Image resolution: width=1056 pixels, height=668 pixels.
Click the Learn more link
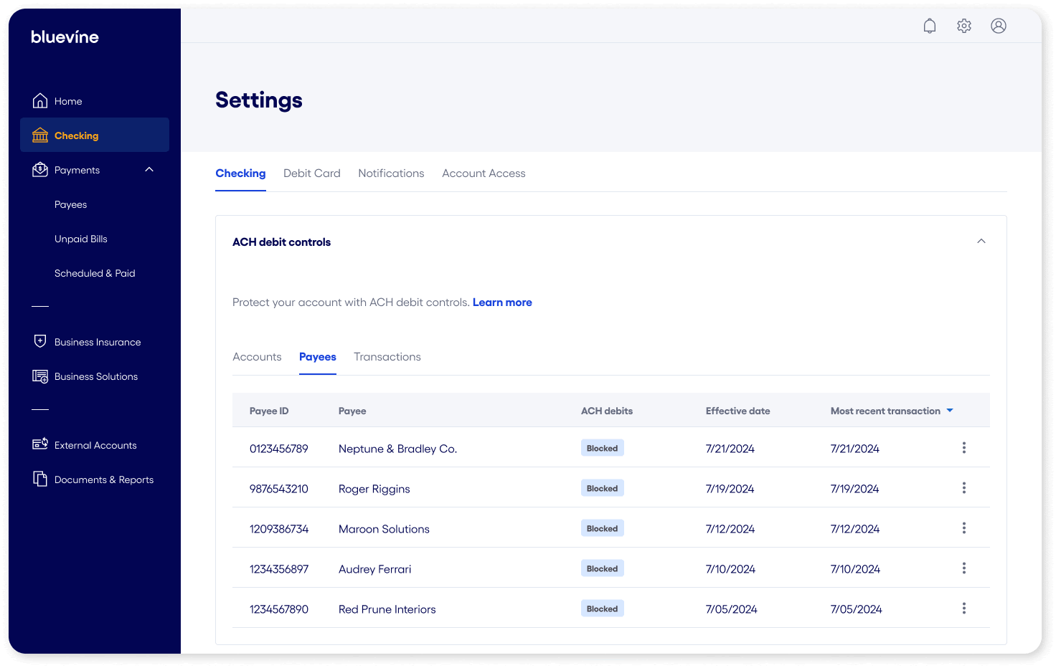[x=502, y=302]
